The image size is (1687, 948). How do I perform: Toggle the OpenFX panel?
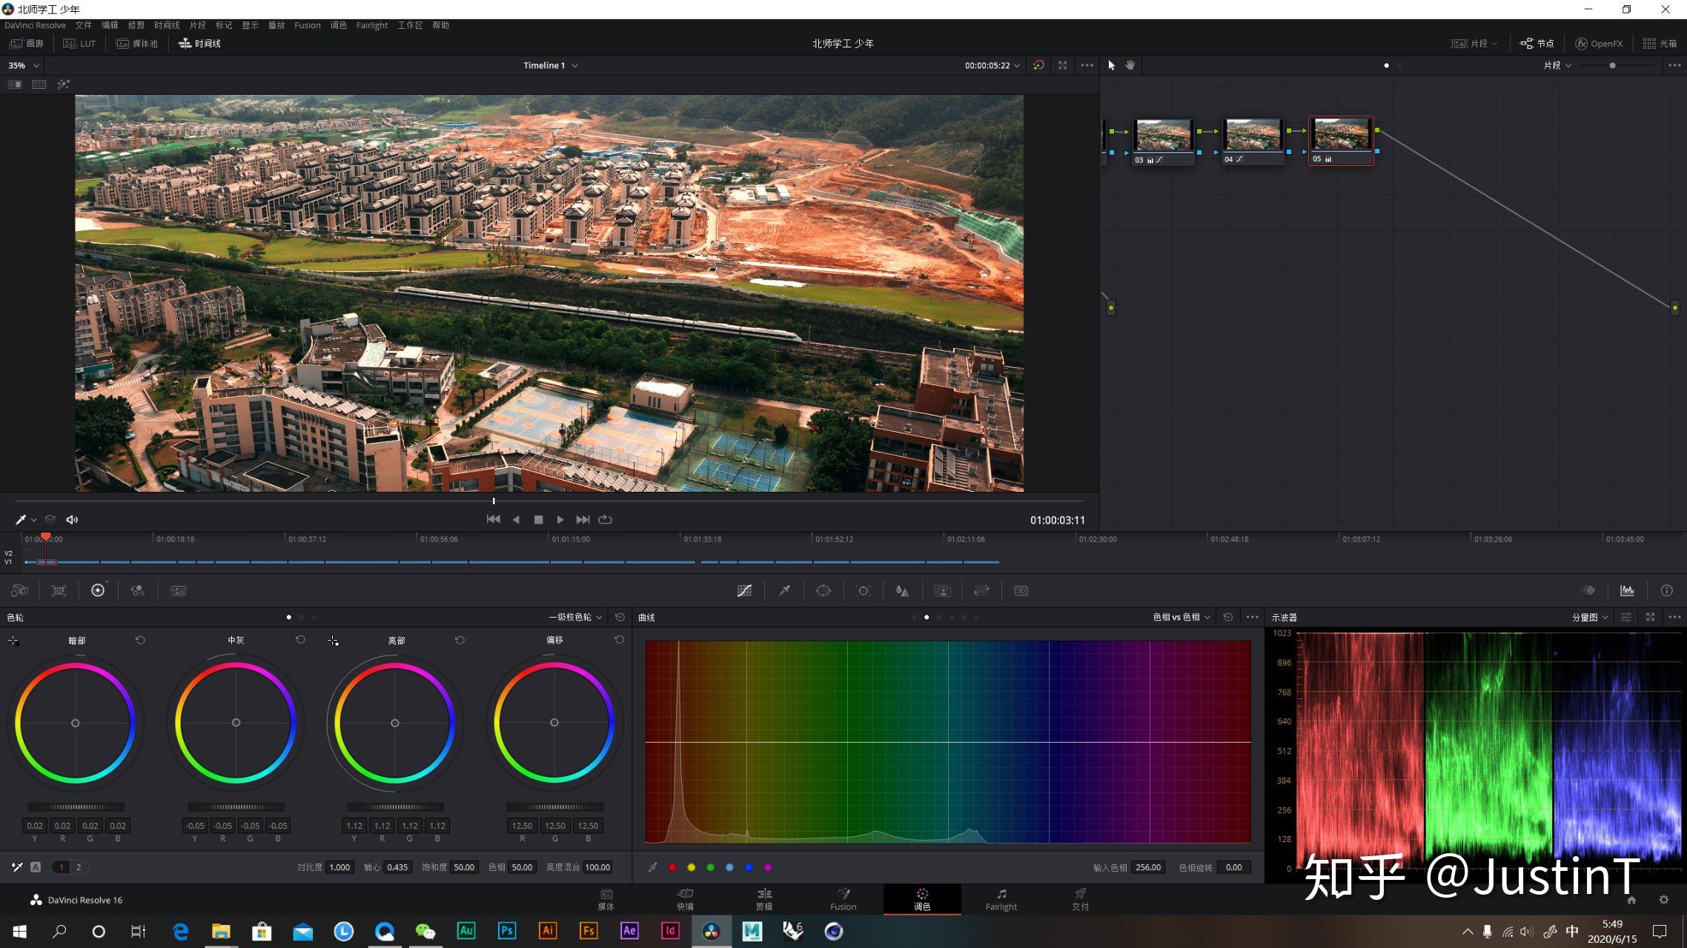click(x=1599, y=44)
